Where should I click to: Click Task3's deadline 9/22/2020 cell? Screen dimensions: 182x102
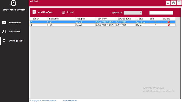click(x=125, y=25)
